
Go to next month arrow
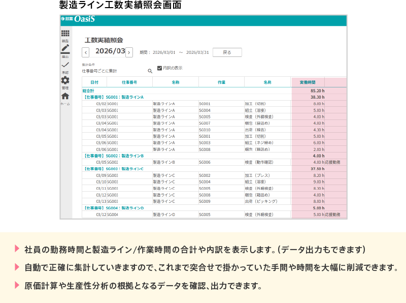(129, 52)
